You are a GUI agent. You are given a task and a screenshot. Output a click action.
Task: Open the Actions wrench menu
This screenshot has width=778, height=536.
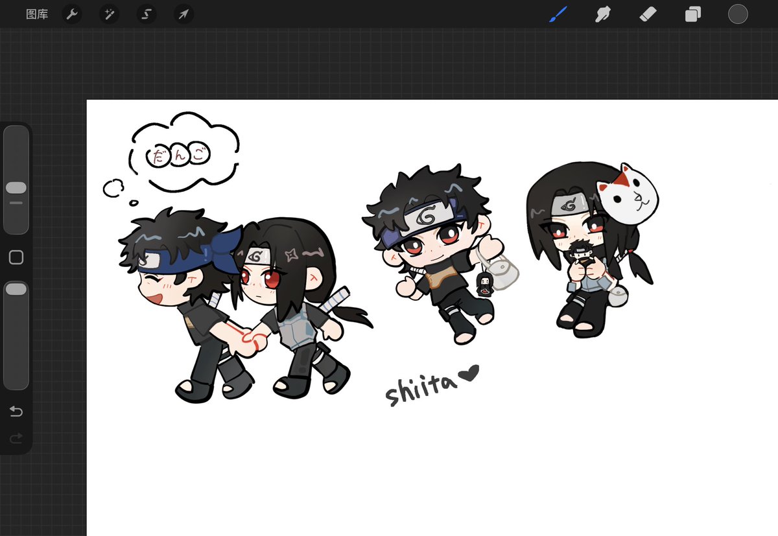pyautogui.click(x=72, y=14)
